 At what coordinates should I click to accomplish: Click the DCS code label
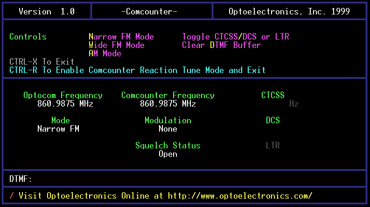click(272, 120)
